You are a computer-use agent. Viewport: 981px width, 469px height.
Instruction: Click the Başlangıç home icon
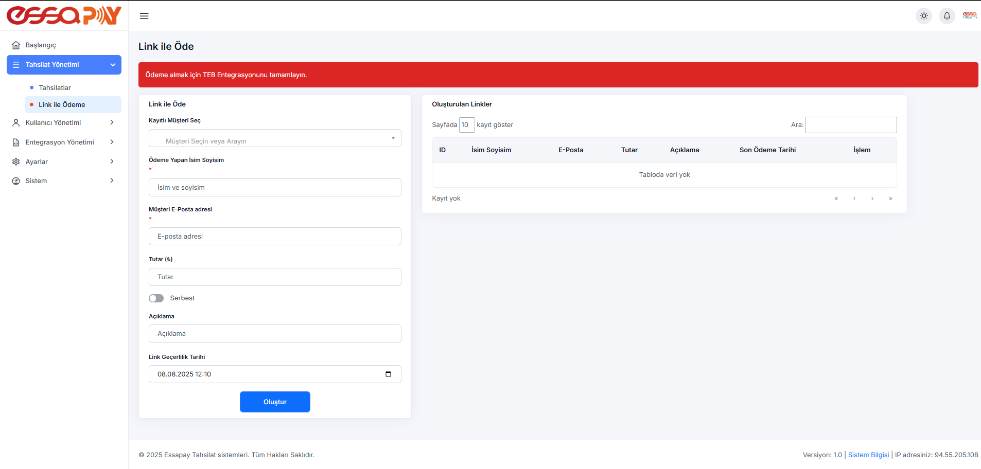pyautogui.click(x=16, y=45)
